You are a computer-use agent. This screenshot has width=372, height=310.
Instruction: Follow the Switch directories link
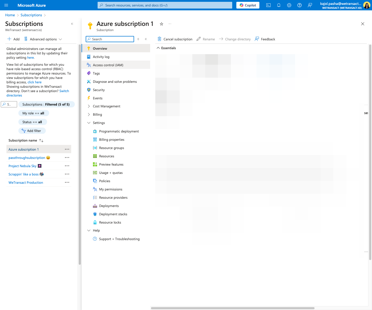(x=38, y=93)
